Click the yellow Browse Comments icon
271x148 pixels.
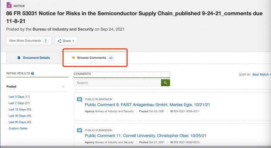[73, 57]
